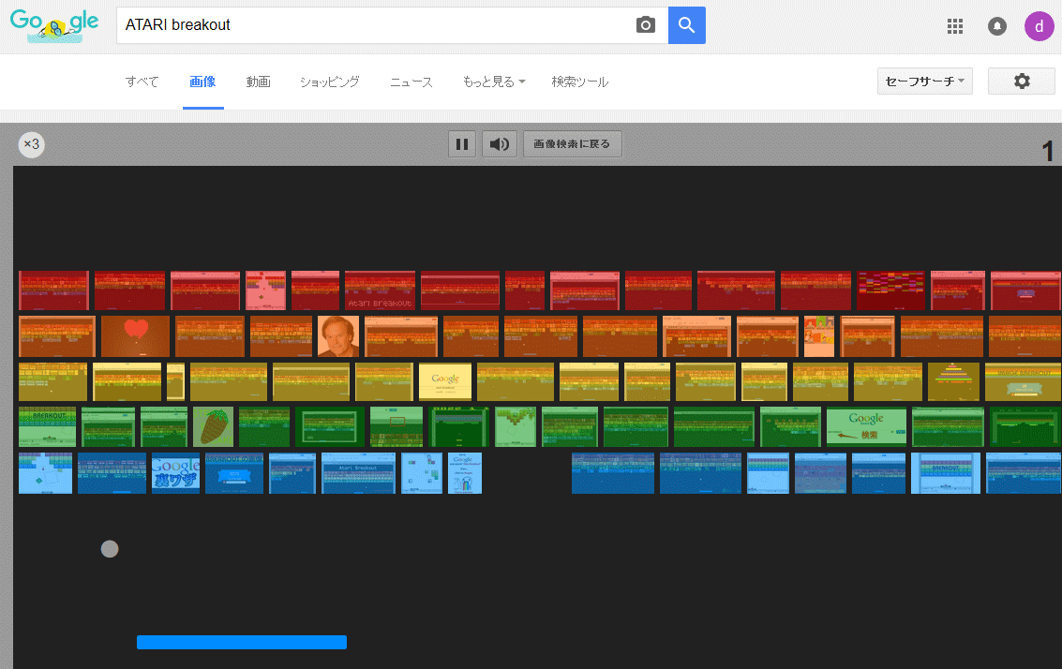Open the settings gear menu
Viewport: 1062px width, 669px height.
click(1022, 82)
